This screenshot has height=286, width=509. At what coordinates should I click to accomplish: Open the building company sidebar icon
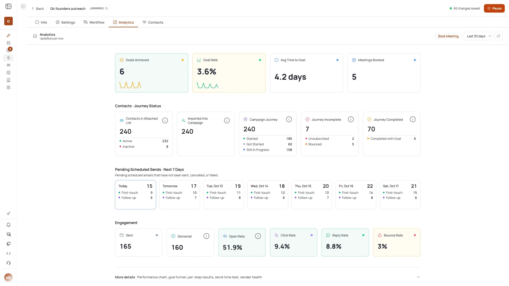[x=8, y=80]
